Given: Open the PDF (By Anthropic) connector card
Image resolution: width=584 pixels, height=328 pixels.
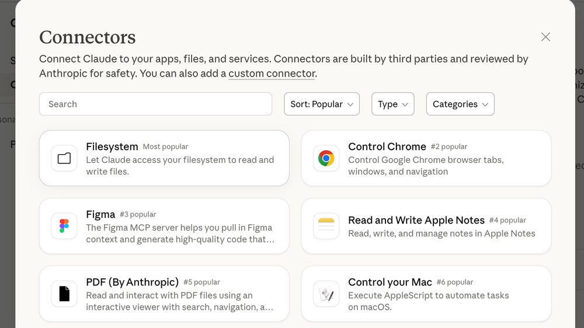Looking at the screenshot, I should 164,294.
